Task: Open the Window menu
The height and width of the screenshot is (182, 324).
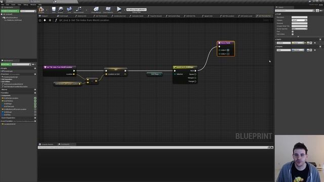Action: pos(33,5)
